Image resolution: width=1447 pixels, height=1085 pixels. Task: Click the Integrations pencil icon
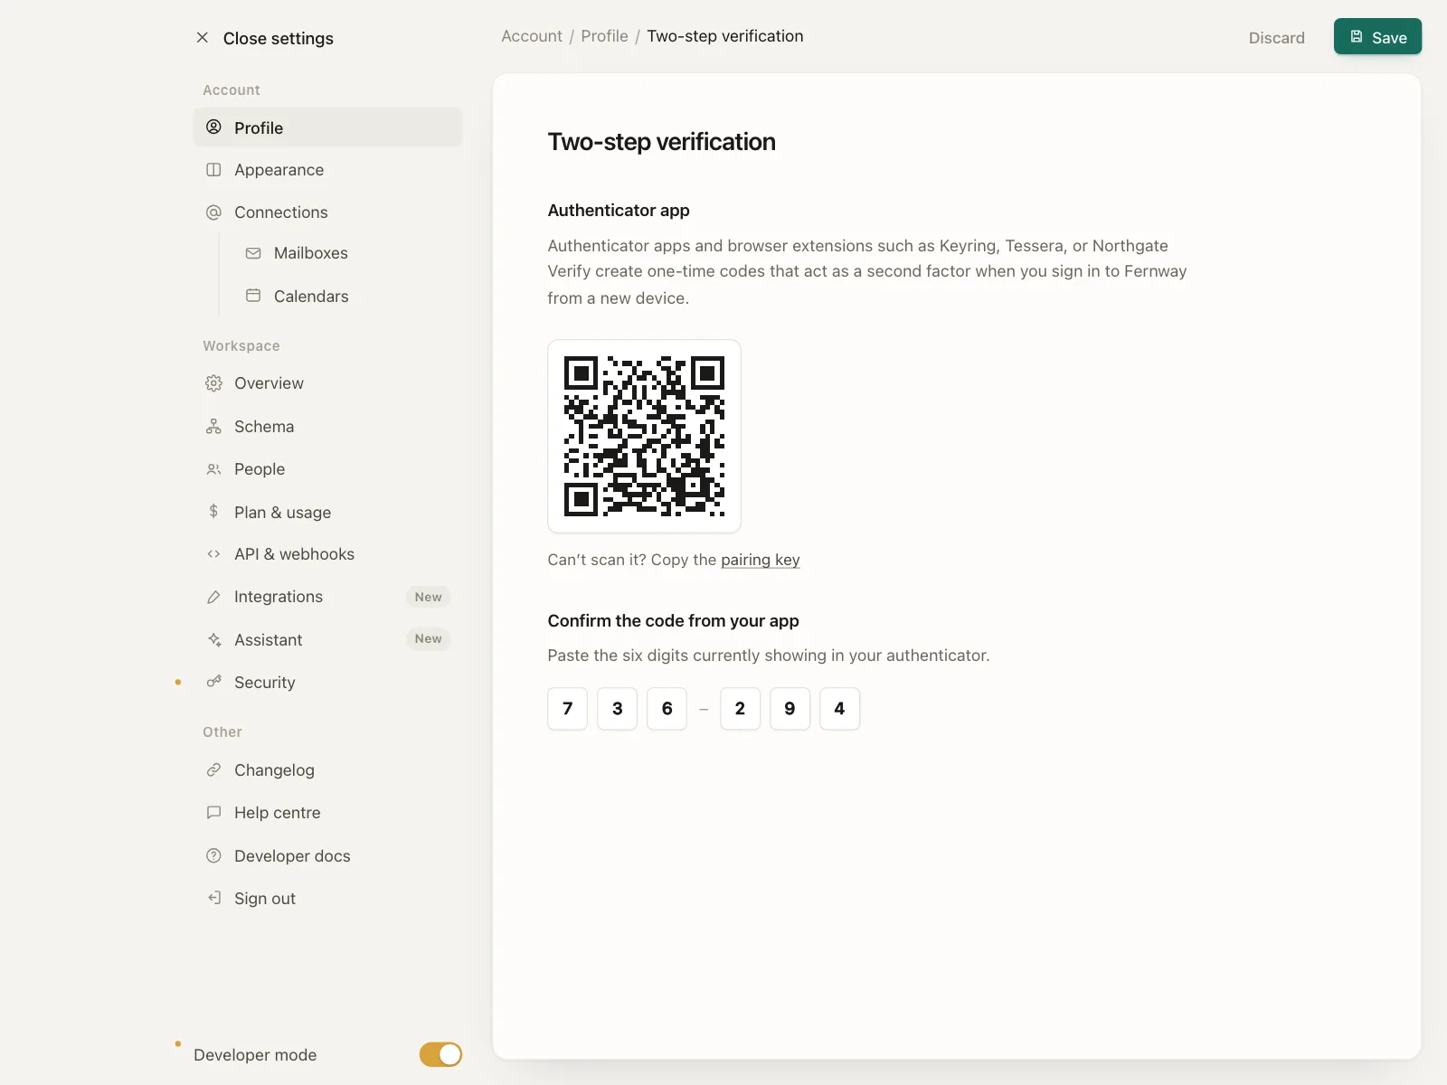point(213,597)
